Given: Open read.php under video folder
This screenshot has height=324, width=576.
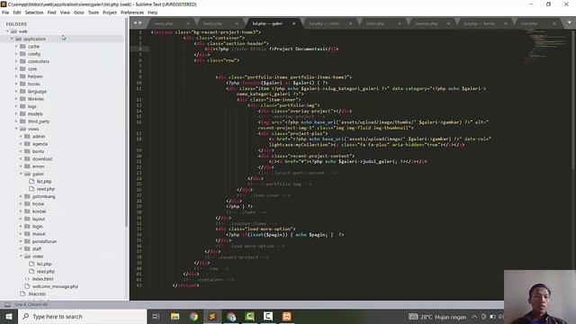Looking at the screenshot, I should (x=46, y=272).
